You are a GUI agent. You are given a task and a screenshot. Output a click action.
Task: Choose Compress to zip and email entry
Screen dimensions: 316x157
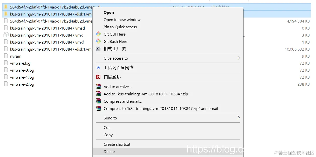(x=161, y=108)
